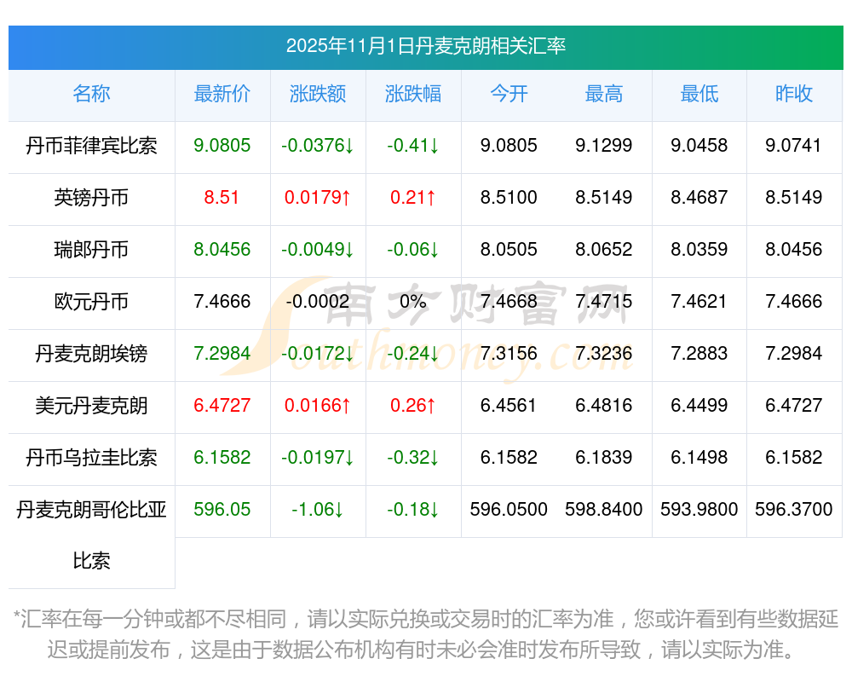Select the row name 美元丹麦克朗
The width and height of the screenshot is (852, 676).
coord(91,406)
